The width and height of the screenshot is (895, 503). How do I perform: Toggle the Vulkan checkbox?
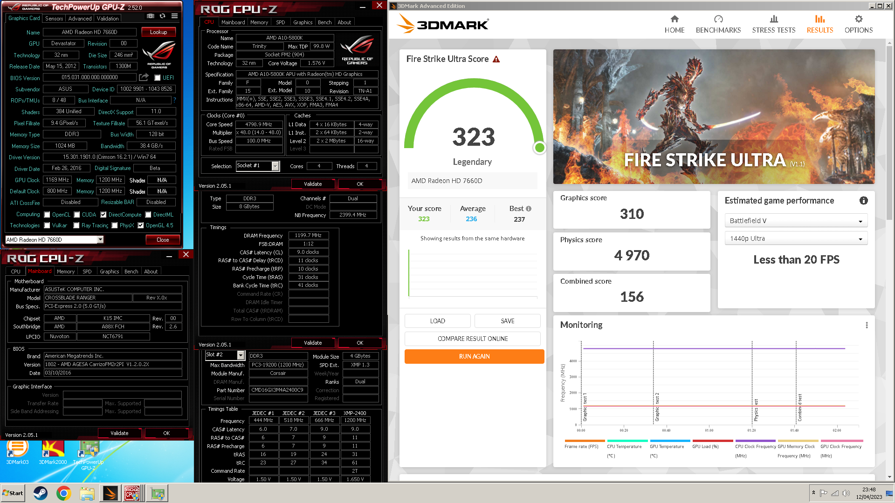click(x=47, y=225)
